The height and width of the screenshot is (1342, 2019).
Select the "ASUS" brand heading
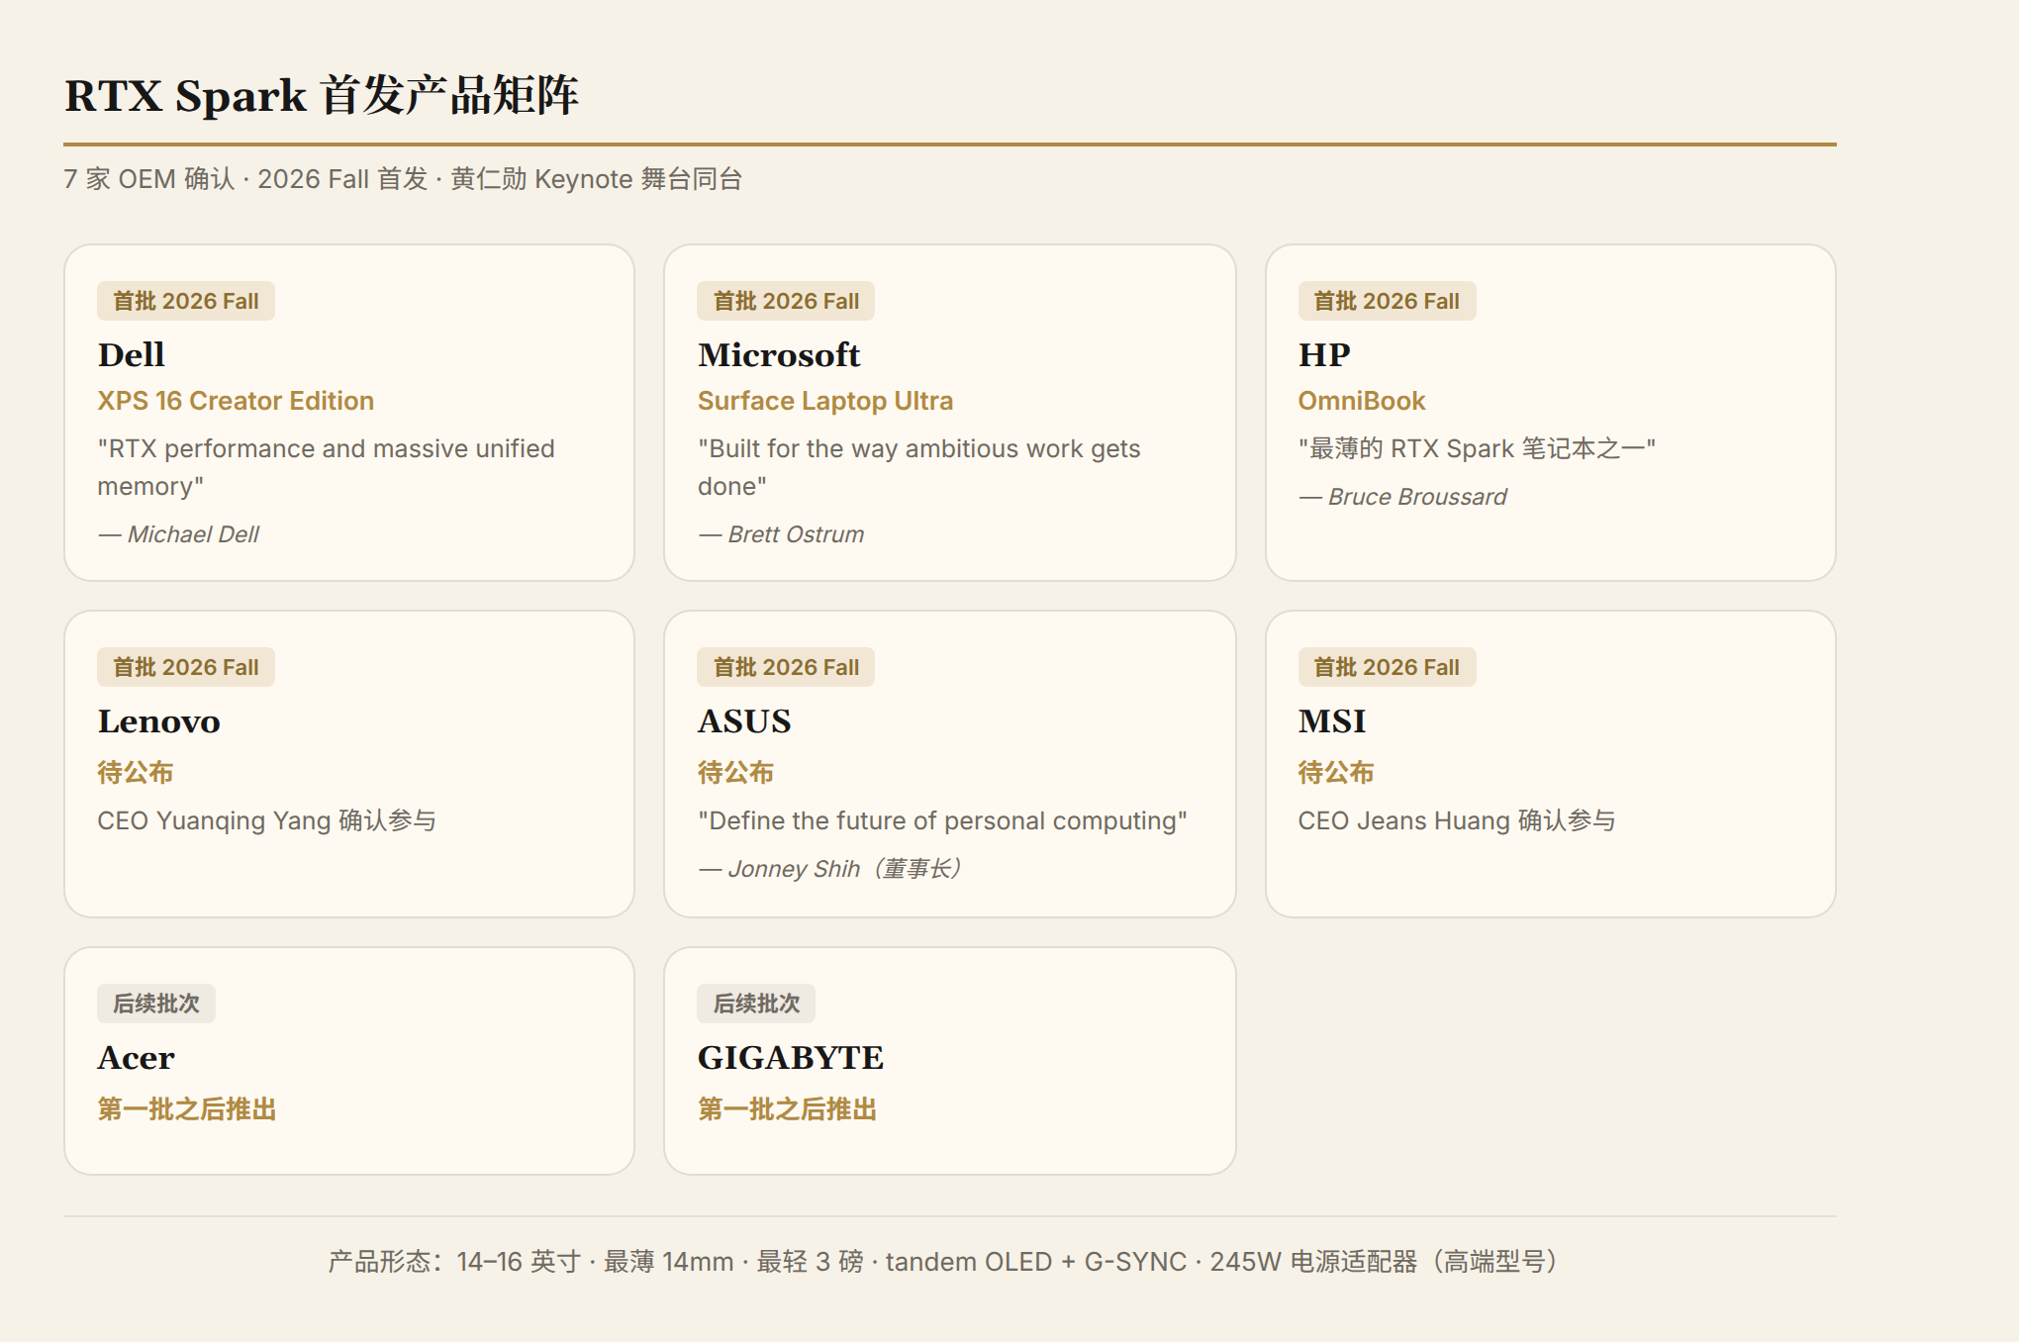pos(744,720)
